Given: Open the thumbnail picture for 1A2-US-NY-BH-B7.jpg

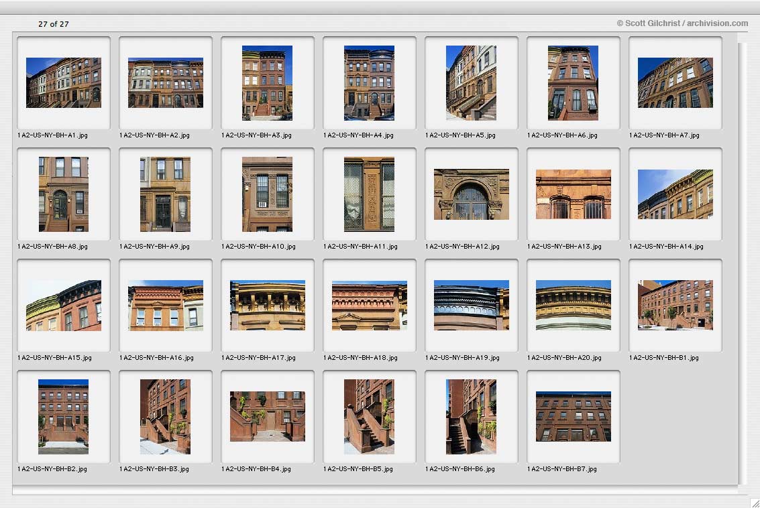Looking at the screenshot, I should click(x=574, y=417).
